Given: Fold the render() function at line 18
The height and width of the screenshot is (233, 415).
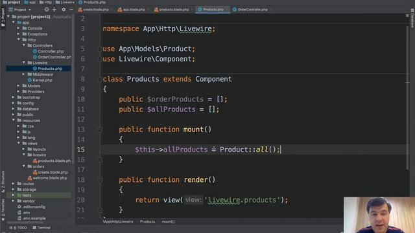Looking at the screenshot, I should 100,180.
